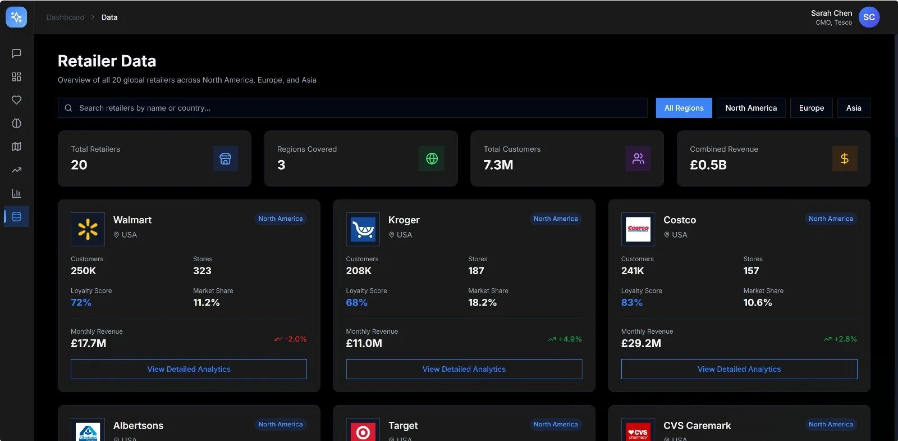Click the Costco retailer name
898x441 pixels.
[680, 220]
